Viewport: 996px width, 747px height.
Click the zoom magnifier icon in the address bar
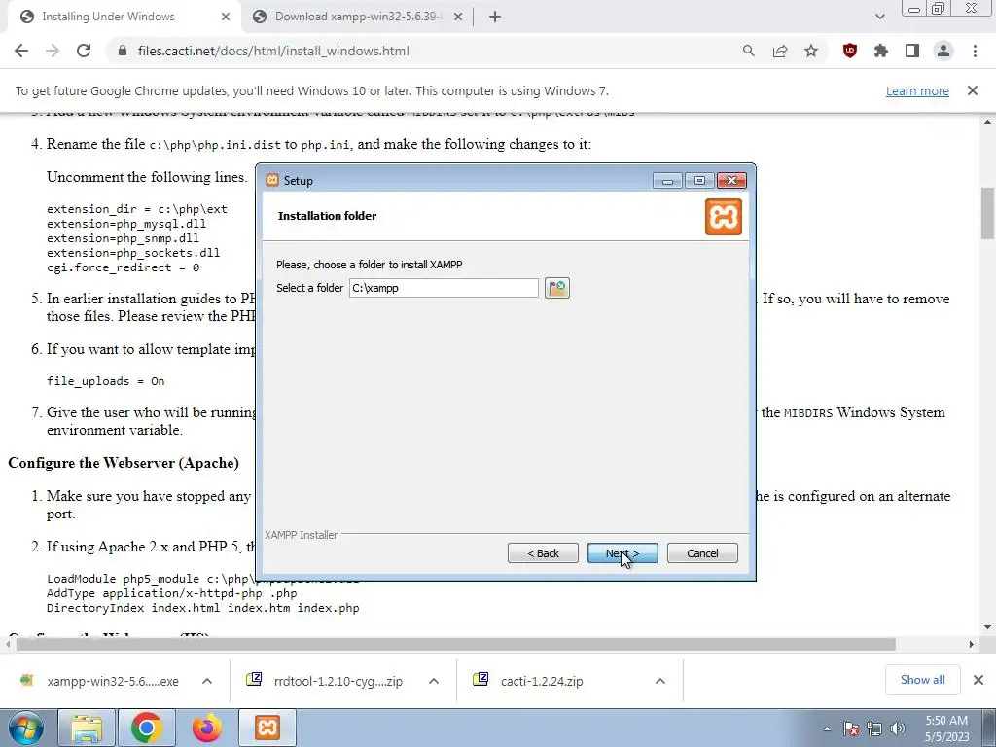click(749, 51)
